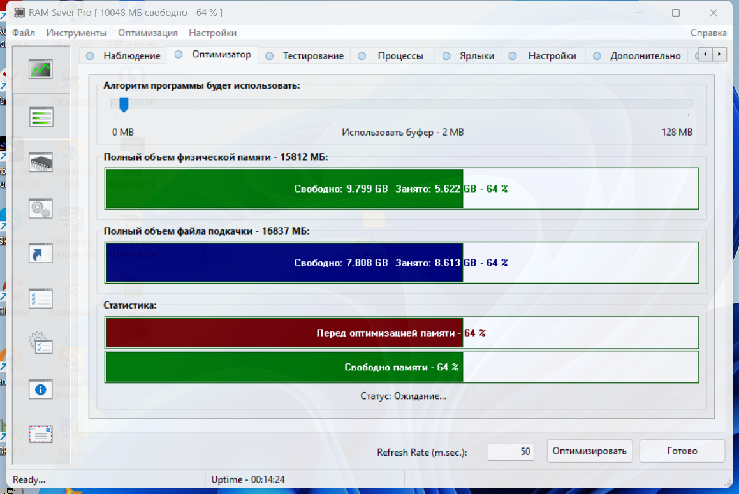Open the monitoring graph sidebar icon
739x494 pixels.
pos(41,69)
